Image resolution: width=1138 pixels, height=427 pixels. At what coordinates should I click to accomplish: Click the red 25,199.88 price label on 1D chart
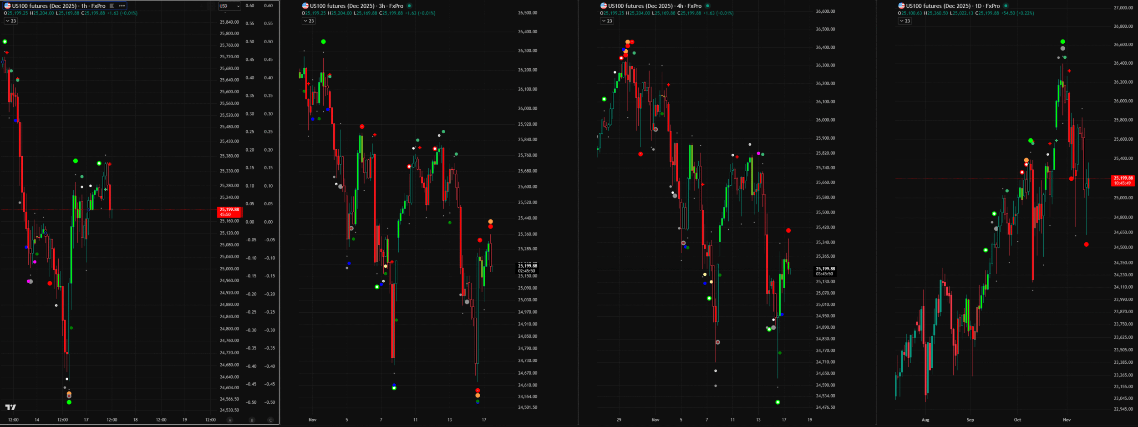(1123, 181)
